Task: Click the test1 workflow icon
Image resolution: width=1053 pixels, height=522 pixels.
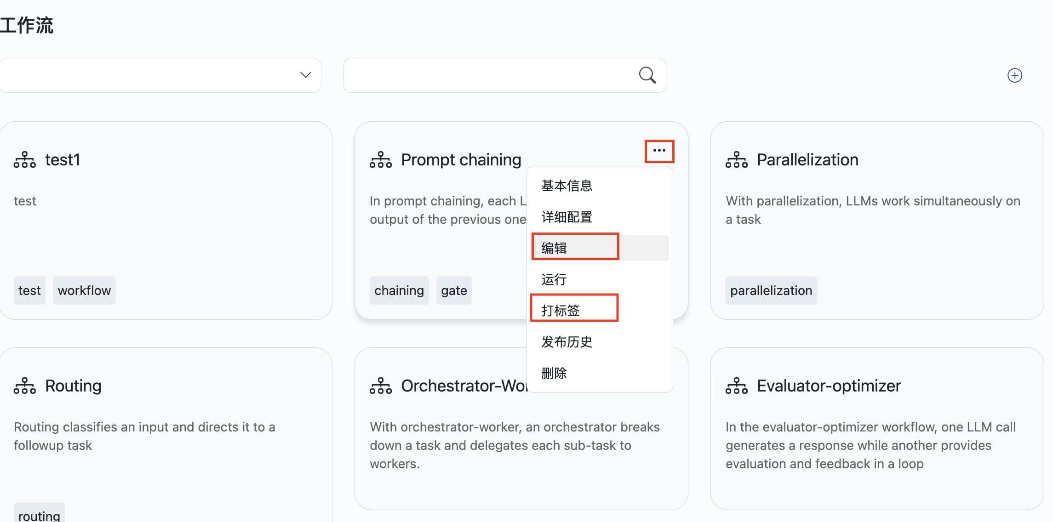Action: [25, 160]
